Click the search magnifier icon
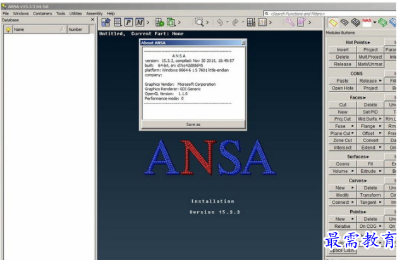 267,13
